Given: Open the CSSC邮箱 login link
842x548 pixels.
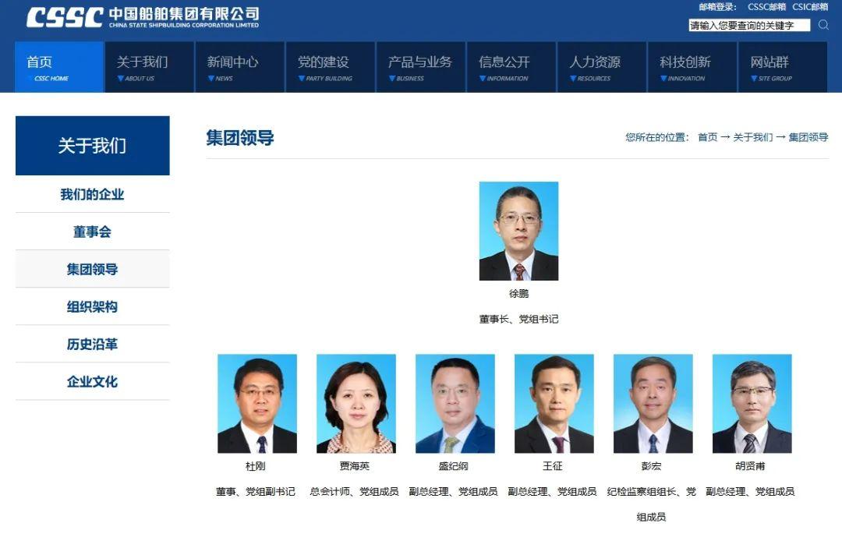Looking at the screenshot, I should click(766, 7).
